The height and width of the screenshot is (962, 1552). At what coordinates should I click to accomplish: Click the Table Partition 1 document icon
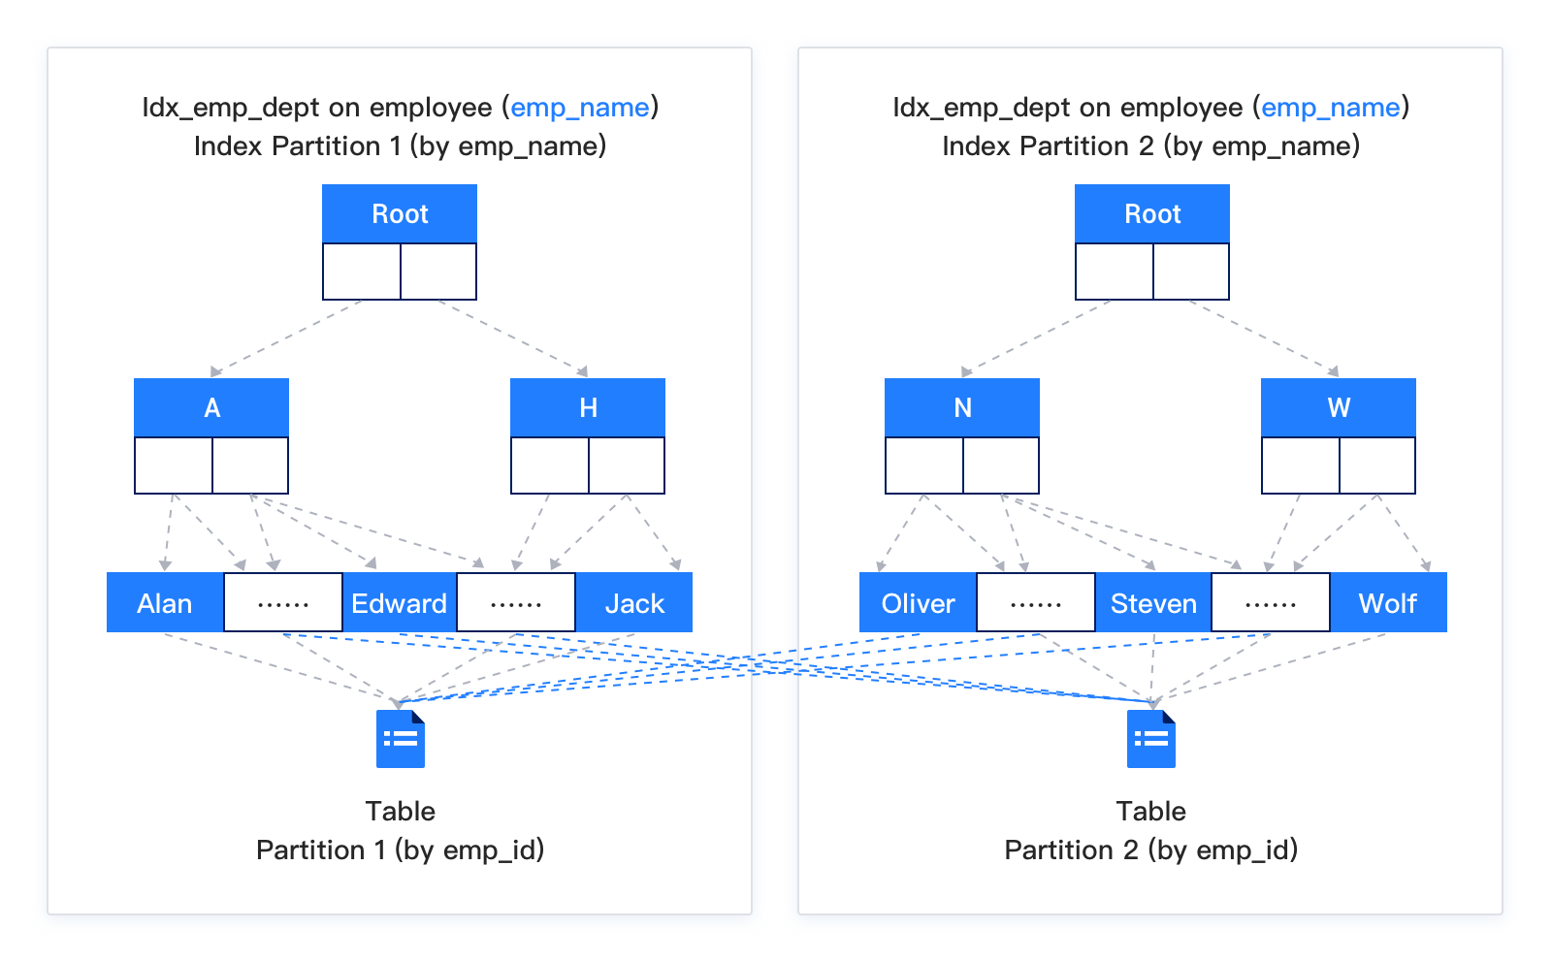click(400, 739)
